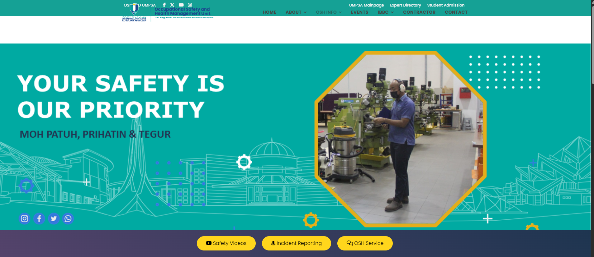Click the Safety Videos button
The height and width of the screenshot is (257, 594).
(x=226, y=243)
